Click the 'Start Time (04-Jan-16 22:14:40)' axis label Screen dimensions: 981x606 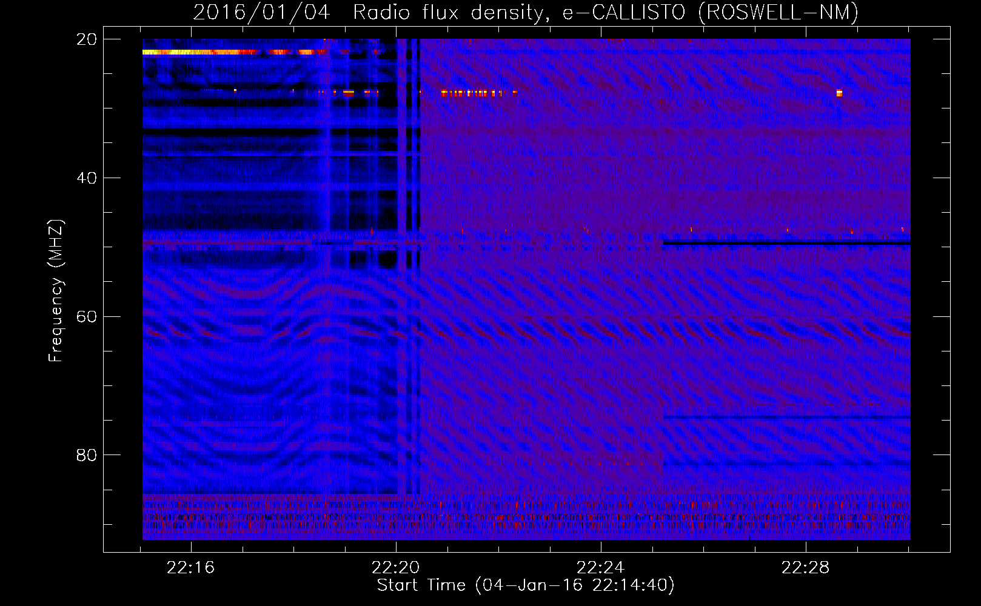tap(526, 585)
